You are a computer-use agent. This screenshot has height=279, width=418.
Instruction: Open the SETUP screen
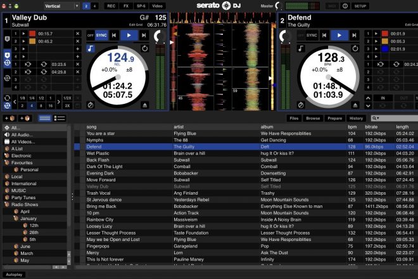click(x=360, y=6)
